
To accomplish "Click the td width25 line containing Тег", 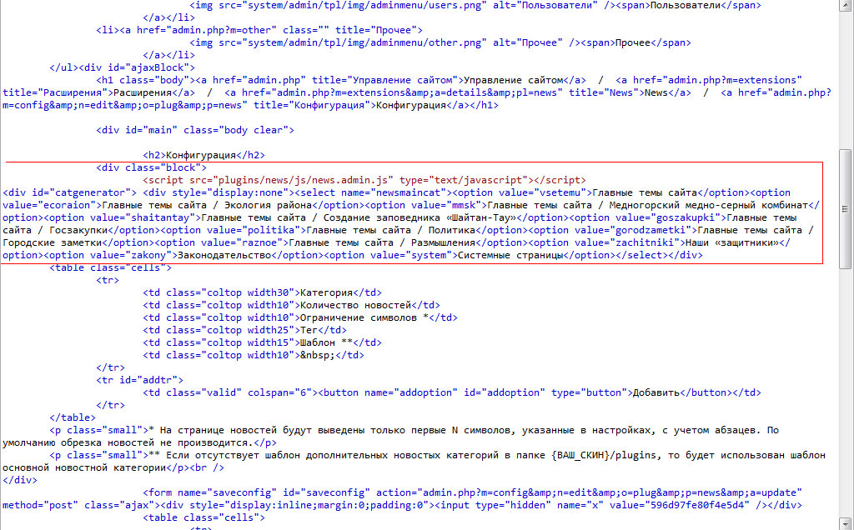I will 244,331.
